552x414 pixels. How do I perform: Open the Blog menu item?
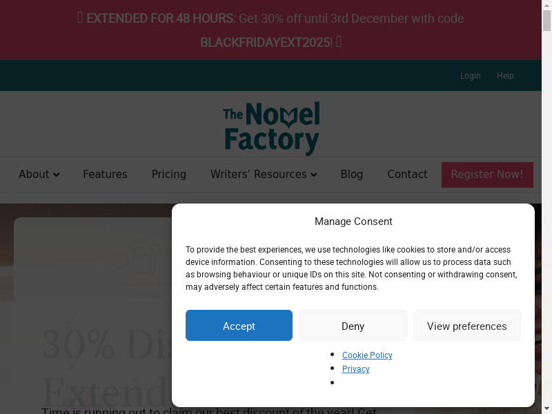pyautogui.click(x=351, y=175)
